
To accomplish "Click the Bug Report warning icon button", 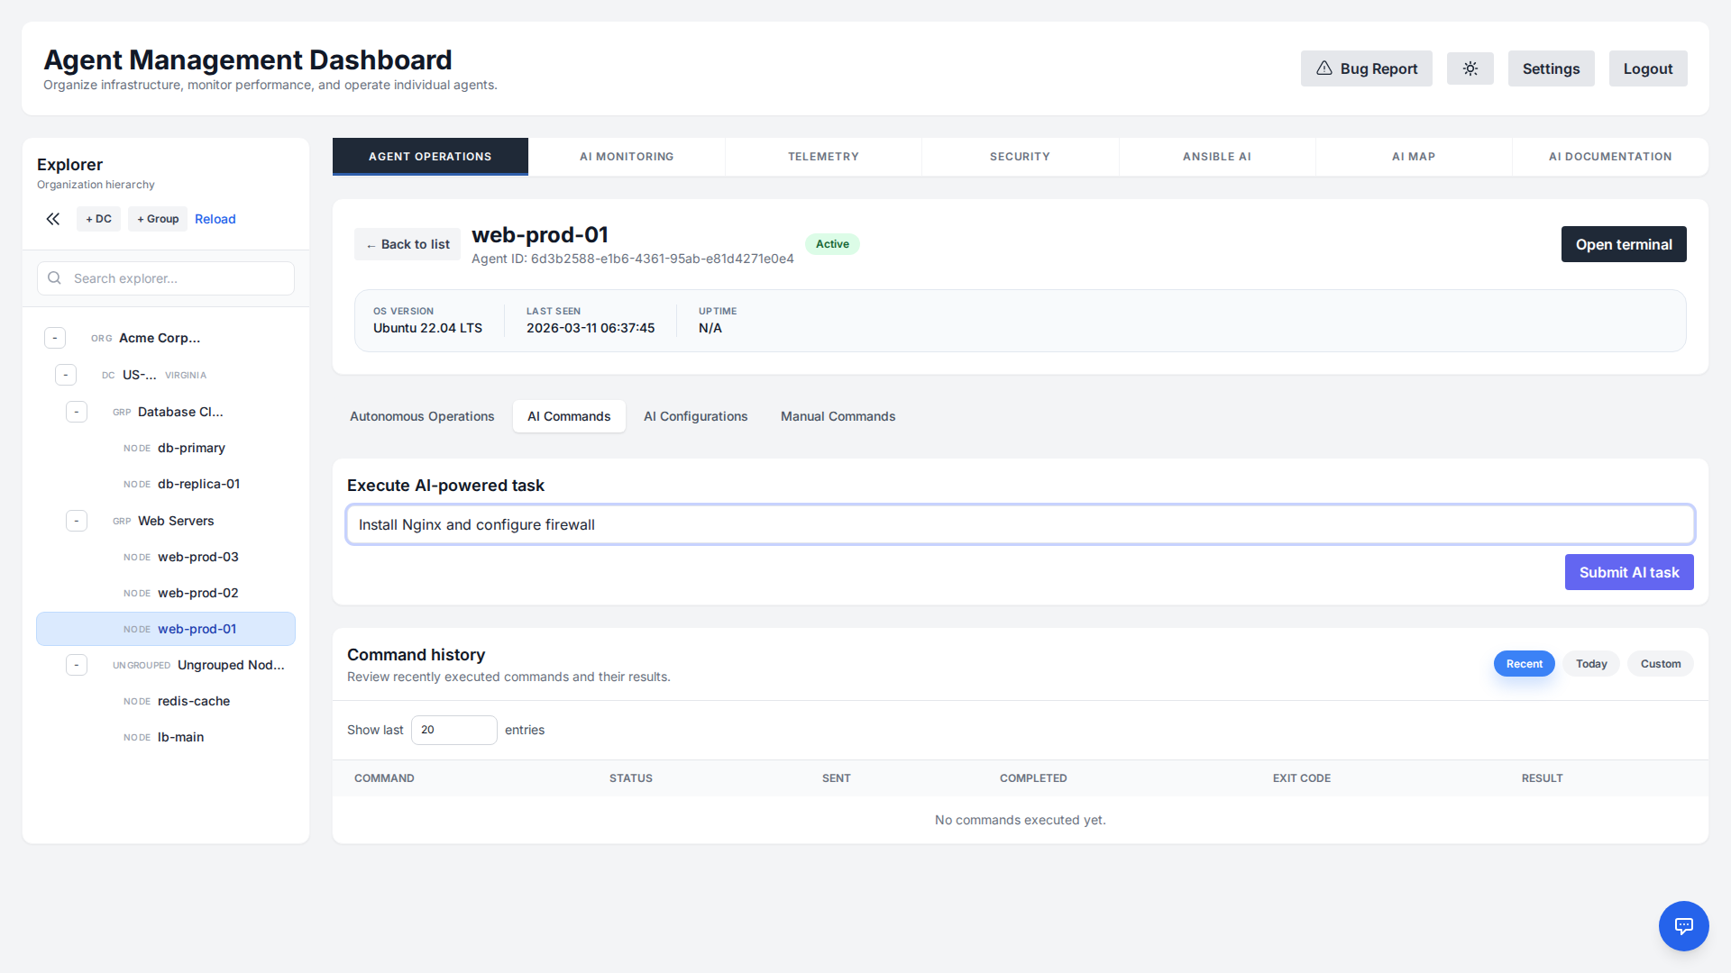I will tap(1366, 68).
